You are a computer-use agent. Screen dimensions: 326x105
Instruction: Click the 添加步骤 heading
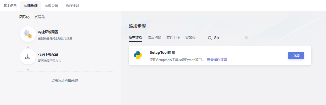pyautogui.click(x=137, y=26)
